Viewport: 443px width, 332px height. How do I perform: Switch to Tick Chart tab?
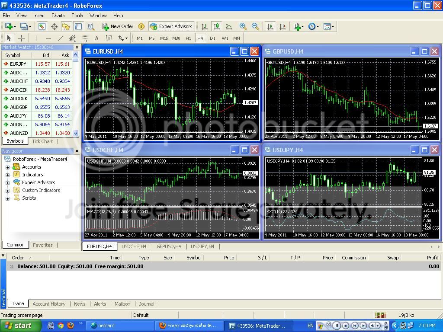[x=42, y=141]
